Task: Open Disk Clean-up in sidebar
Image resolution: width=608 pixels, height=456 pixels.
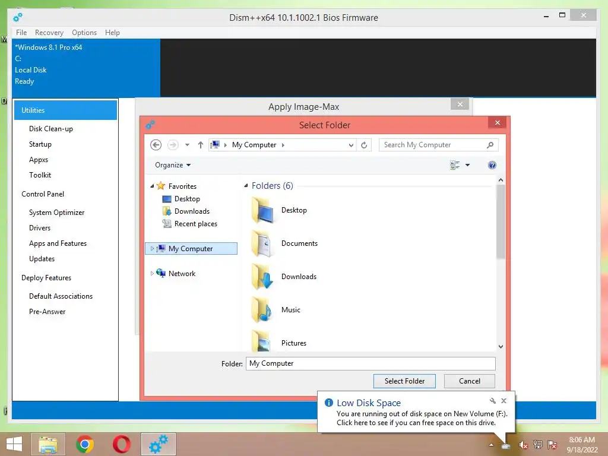Action: (x=51, y=129)
